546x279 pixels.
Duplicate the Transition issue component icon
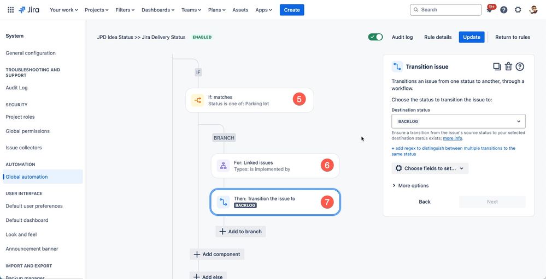(x=497, y=66)
